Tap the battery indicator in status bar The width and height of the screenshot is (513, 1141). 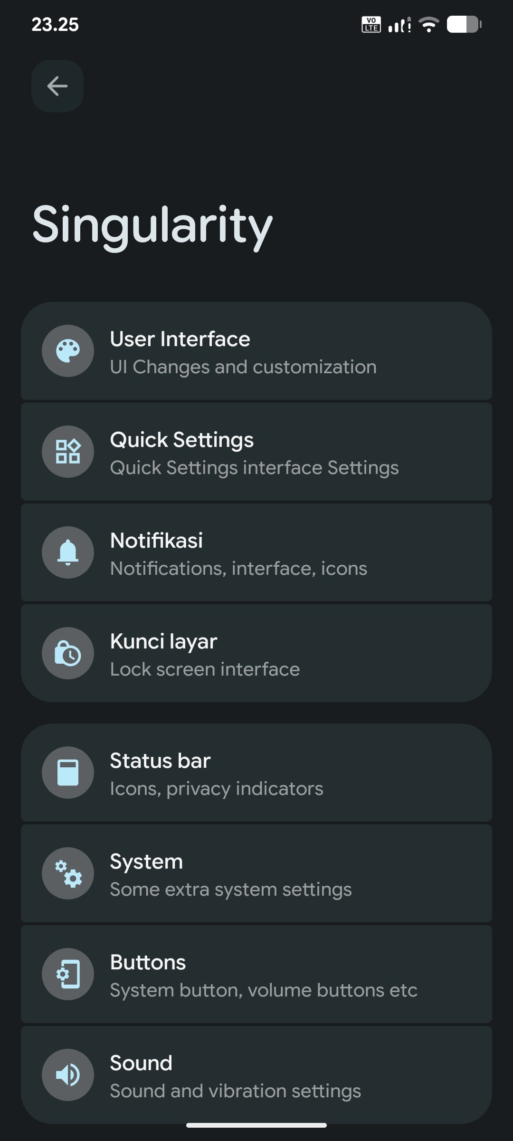[x=464, y=24]
